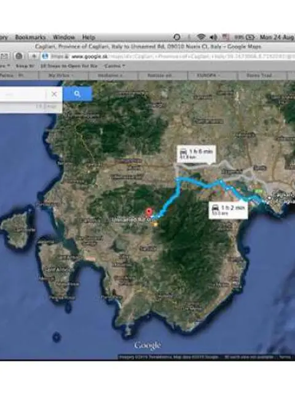Open the volume speaker icon in menu bar
This screenshot has height=394, width=295.
[213, 37]
